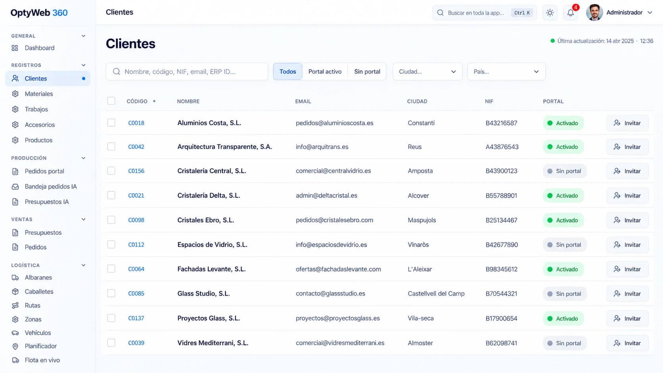Click the Rutas route icon

click(x=15, y=306)
